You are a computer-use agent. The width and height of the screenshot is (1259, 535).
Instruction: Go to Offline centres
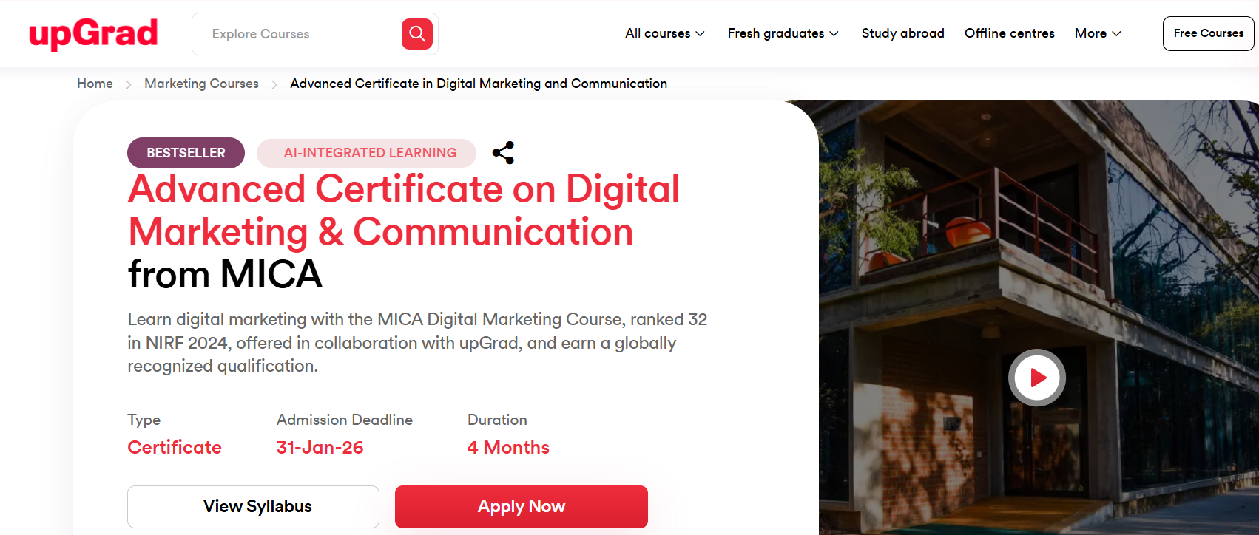click(x=1009, y=33)
